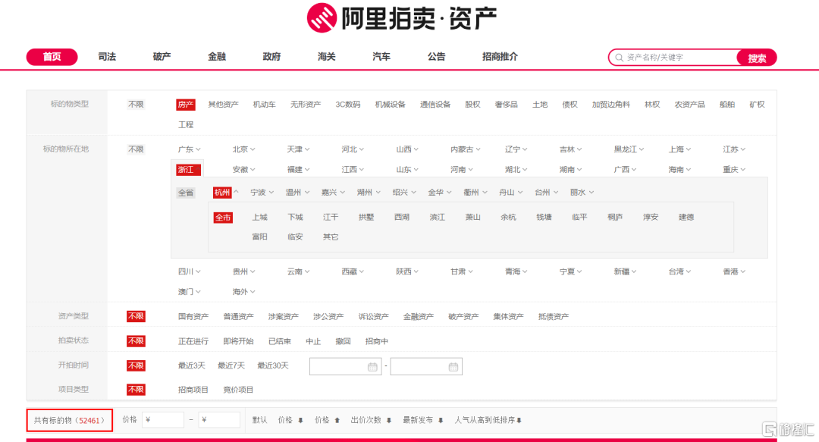This screenshot has height=442, width=819.
Task: Sort by 出价次数 arrow
Action: pyautogui.click(x=388, y=420)
